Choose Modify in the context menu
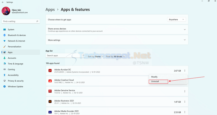Image resolution: width=217 pixels, height=115 pixels. click(x=168, y=77)
